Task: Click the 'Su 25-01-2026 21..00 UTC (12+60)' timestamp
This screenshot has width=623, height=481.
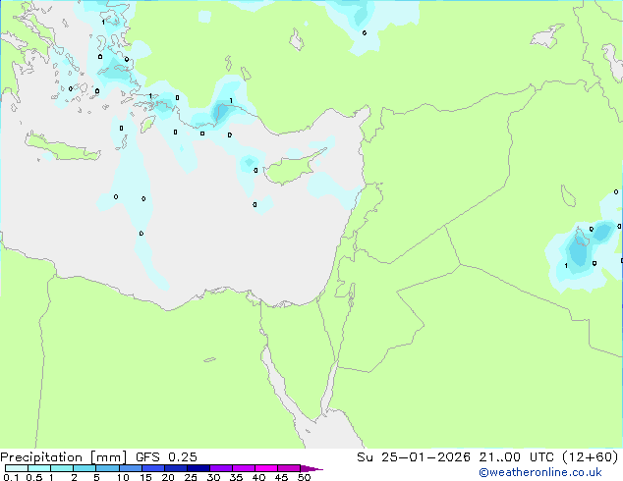Action: point(487,457)
